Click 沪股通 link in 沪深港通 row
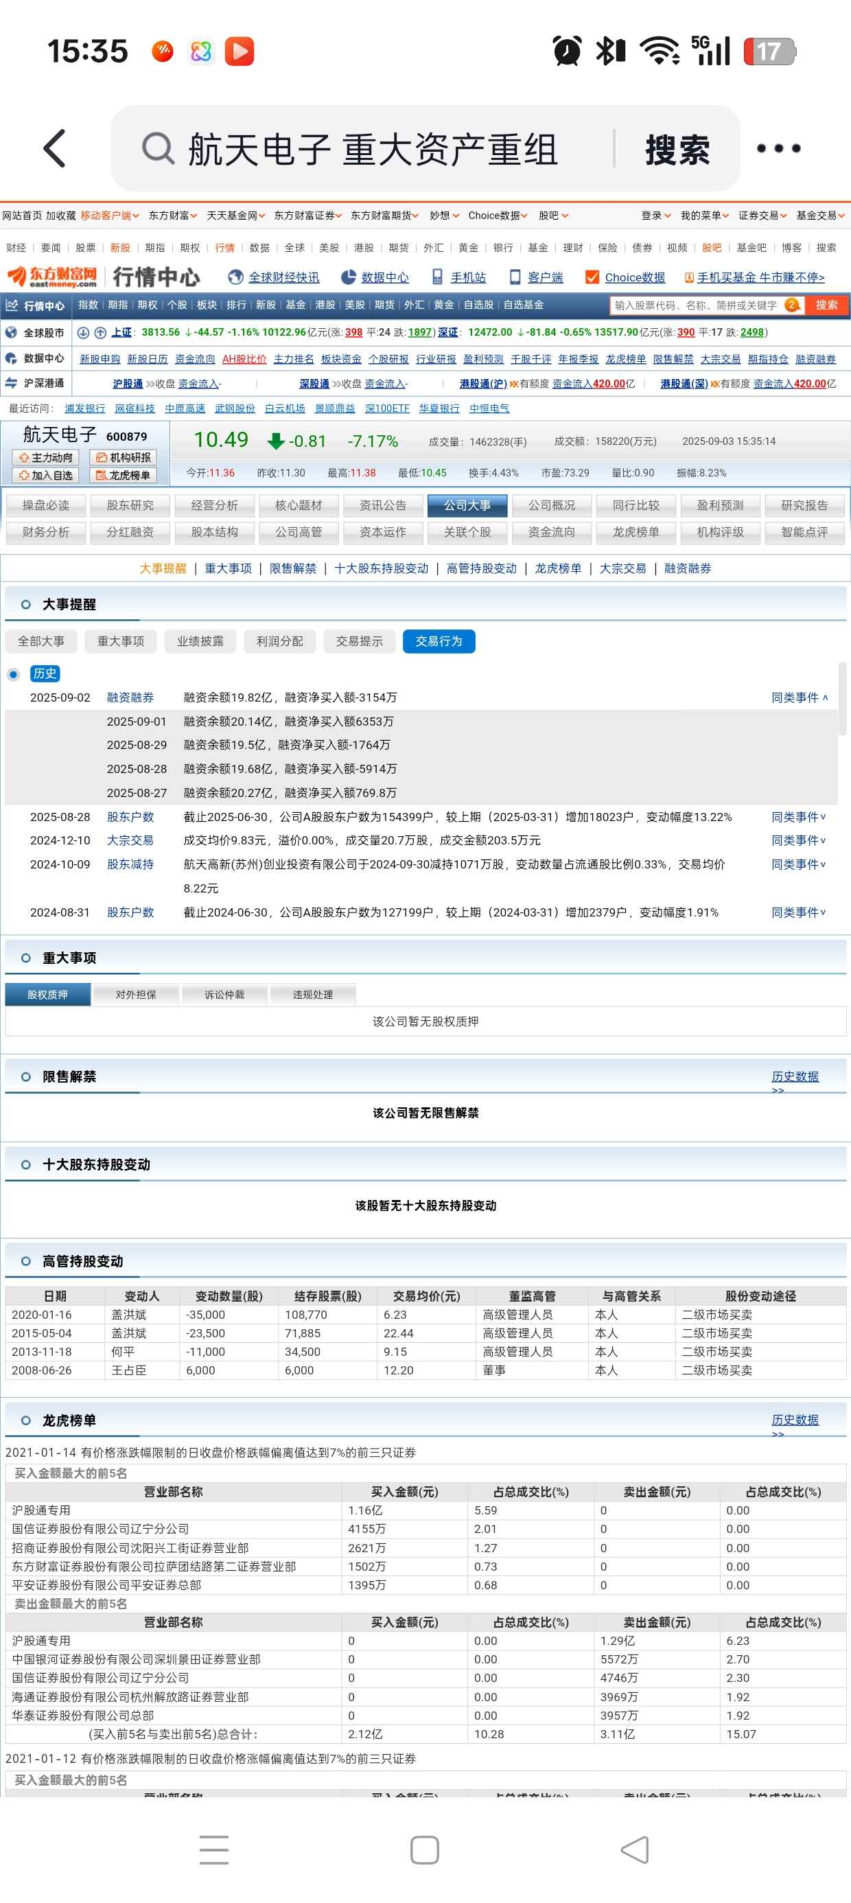This screenshot has width=851, height=1903. (128, 383)
